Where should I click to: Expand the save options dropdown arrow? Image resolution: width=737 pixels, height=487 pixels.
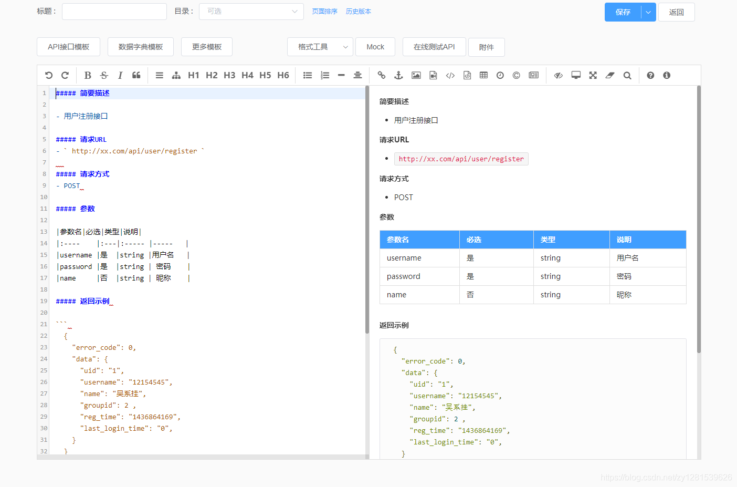[649, 12]
